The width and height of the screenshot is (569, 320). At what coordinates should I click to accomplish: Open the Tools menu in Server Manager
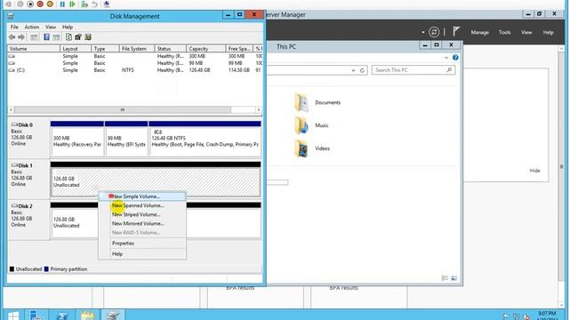click(504, 32)
